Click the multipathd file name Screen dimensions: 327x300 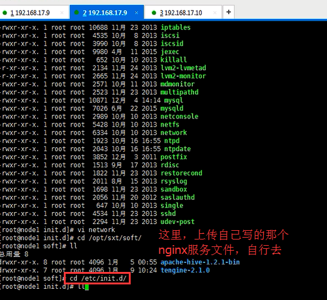[179, 92]
